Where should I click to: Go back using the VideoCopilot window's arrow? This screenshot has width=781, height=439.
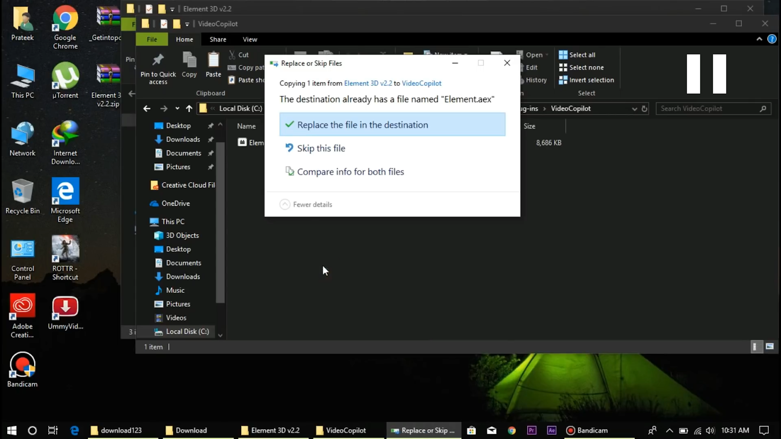(147, 108)
